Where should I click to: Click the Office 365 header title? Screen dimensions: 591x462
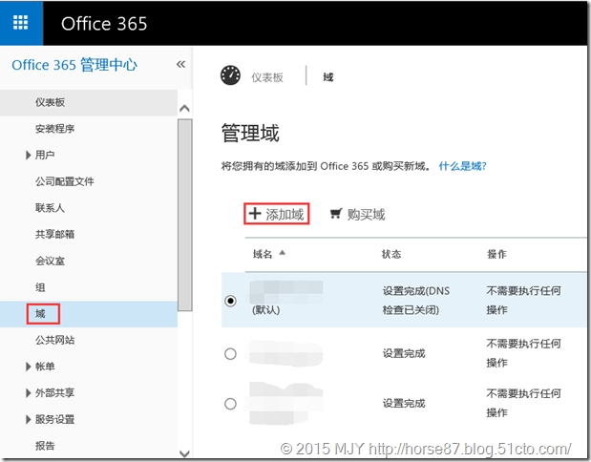104,23
